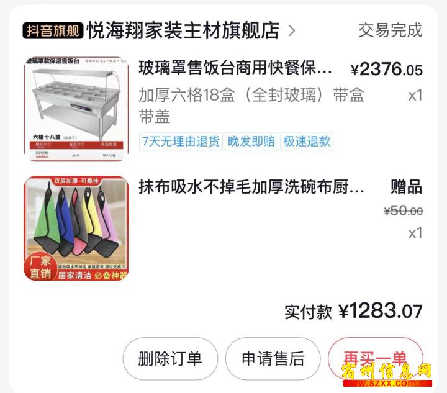The height and width of the screenshot is (393, 447).
Task: Open the 售饭台 product thumbnail
Action: coord(76,109)
